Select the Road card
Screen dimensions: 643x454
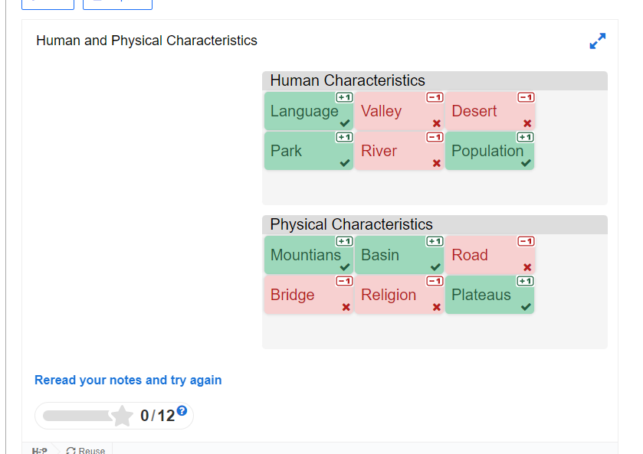[490, 255]
